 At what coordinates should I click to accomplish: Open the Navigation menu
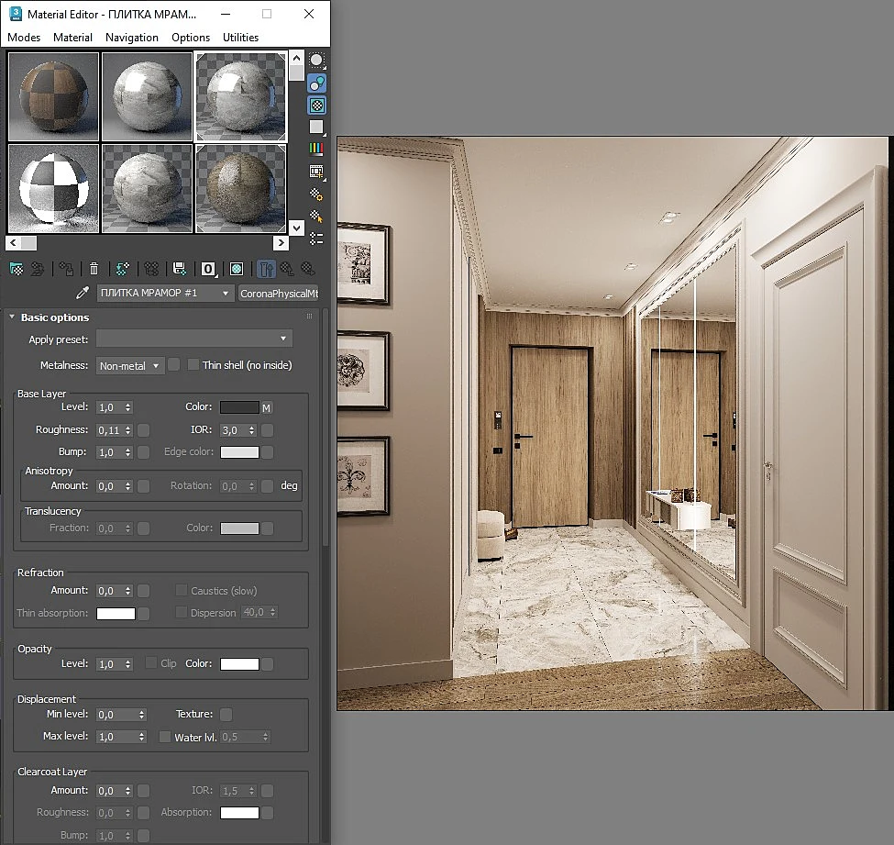point(132,37)
